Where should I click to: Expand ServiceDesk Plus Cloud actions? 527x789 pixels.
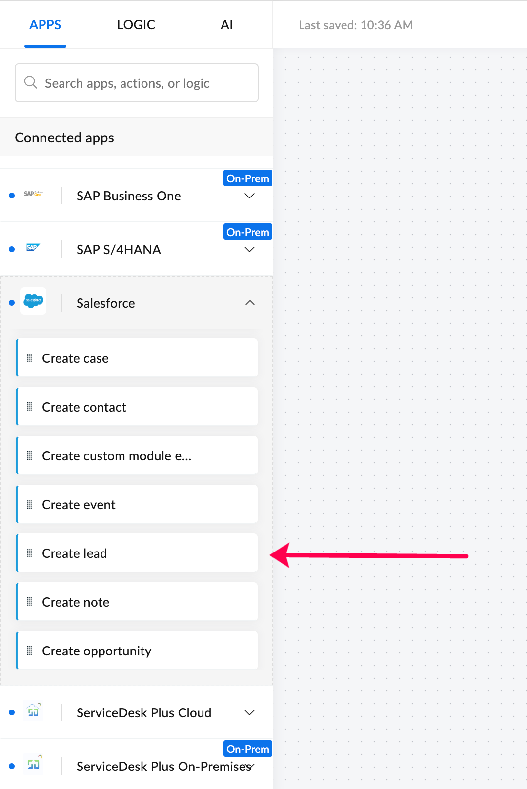click(249, 713)
